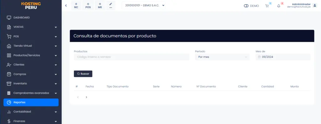The width and height of the screenshot is (321, 124).
Task: Click the Reportes pie chart icon
Action: pyautogui.click(x=9, y=103)
